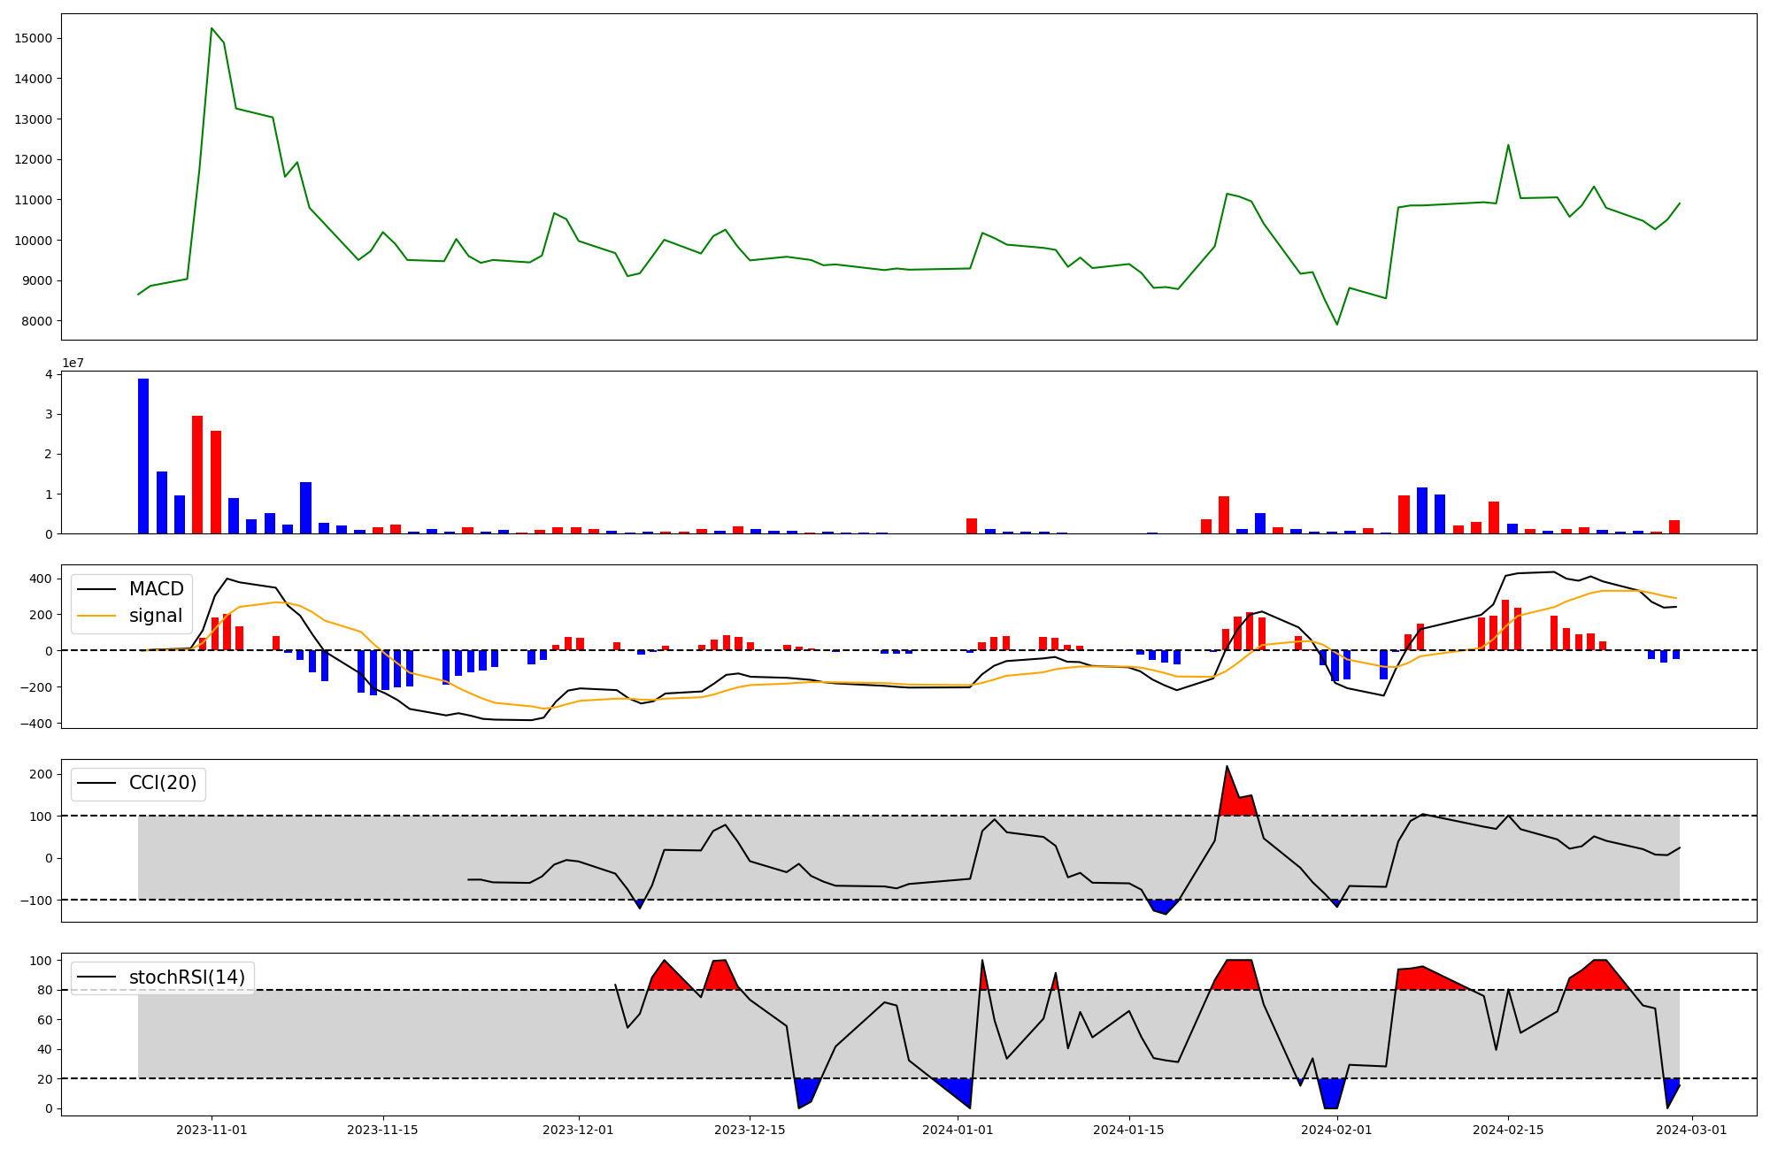This screenshot has height=1150, width=1770.
Task: Click the MACD legend entry
Action: (x=156, y=589)
